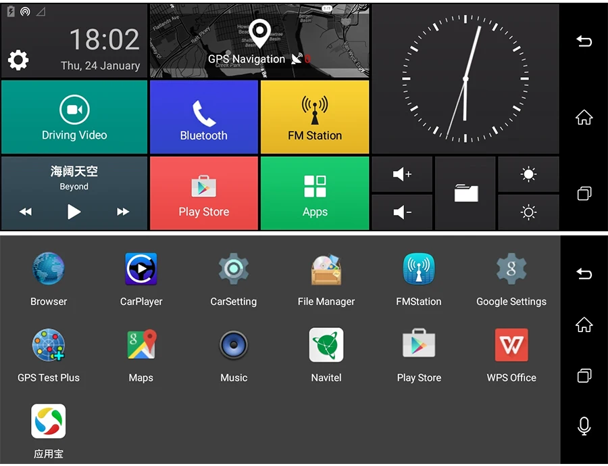Launch the Music app
Image resolution: width=608 pixels, height=466 pixels.
tap(234, 356)
